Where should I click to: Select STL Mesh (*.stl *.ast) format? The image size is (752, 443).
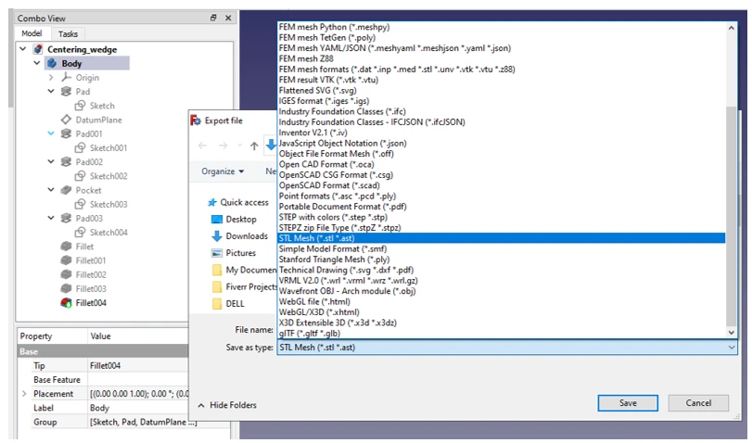[501, 238]
